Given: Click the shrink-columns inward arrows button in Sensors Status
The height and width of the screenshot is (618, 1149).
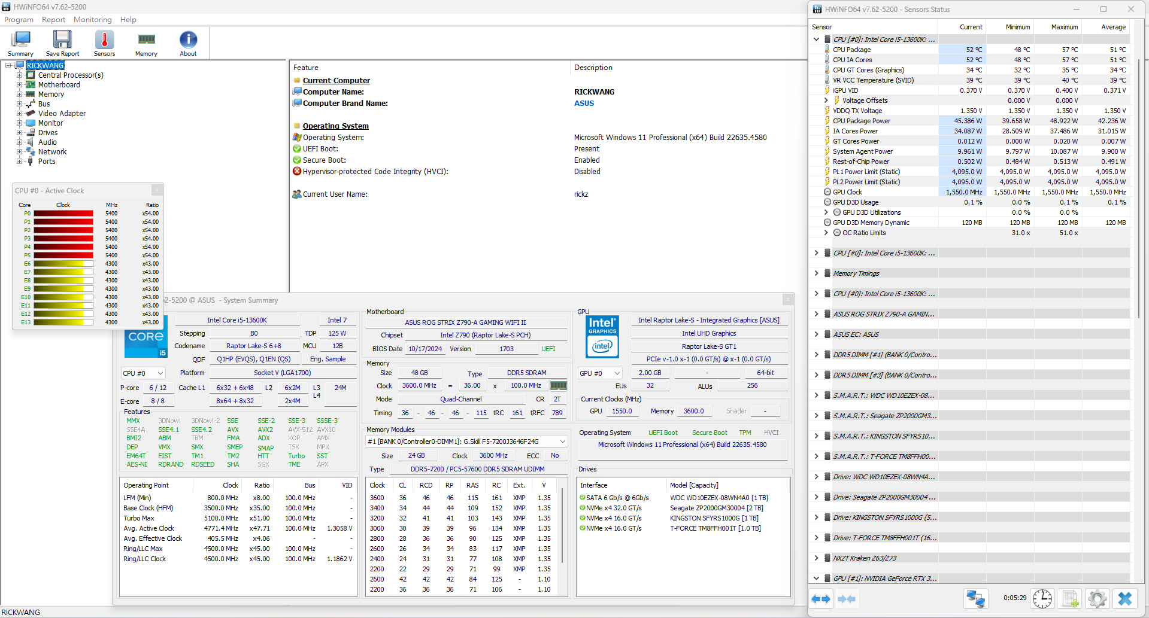Looking at the screenshot, I should (x=847, y=599).
